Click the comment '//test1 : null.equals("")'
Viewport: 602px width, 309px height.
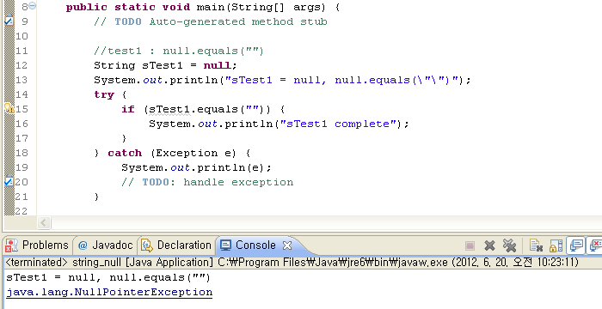click(x=179, y=51)
